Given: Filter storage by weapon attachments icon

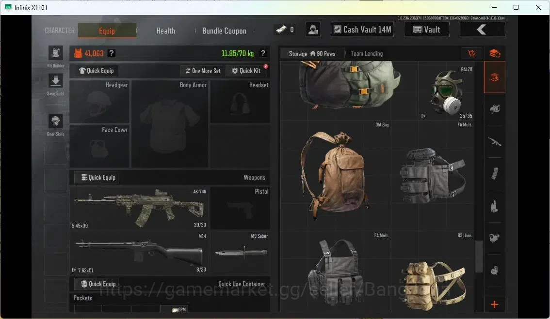Looking at the screenshot, I should [x=495, y=238].
